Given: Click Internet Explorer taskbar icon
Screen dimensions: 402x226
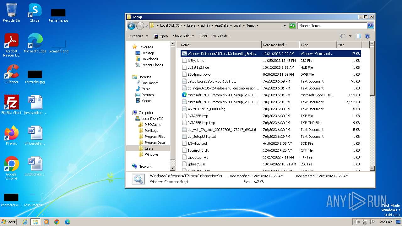Looking at the screenshot, I should (x=25, y=222).
